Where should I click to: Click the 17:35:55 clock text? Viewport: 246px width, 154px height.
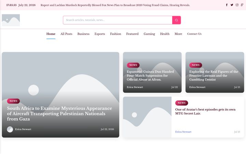tap(11, 5)
